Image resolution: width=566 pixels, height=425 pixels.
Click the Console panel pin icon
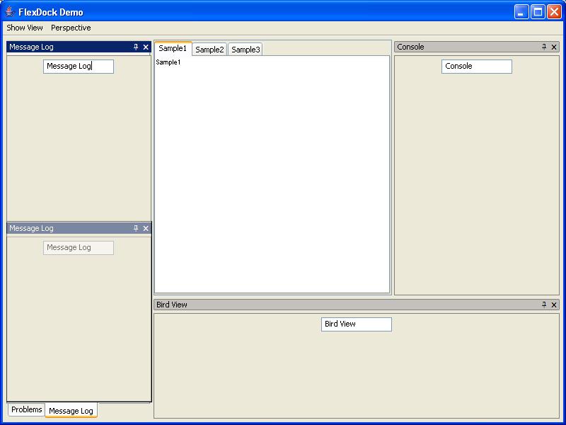[x=544, y=47]
